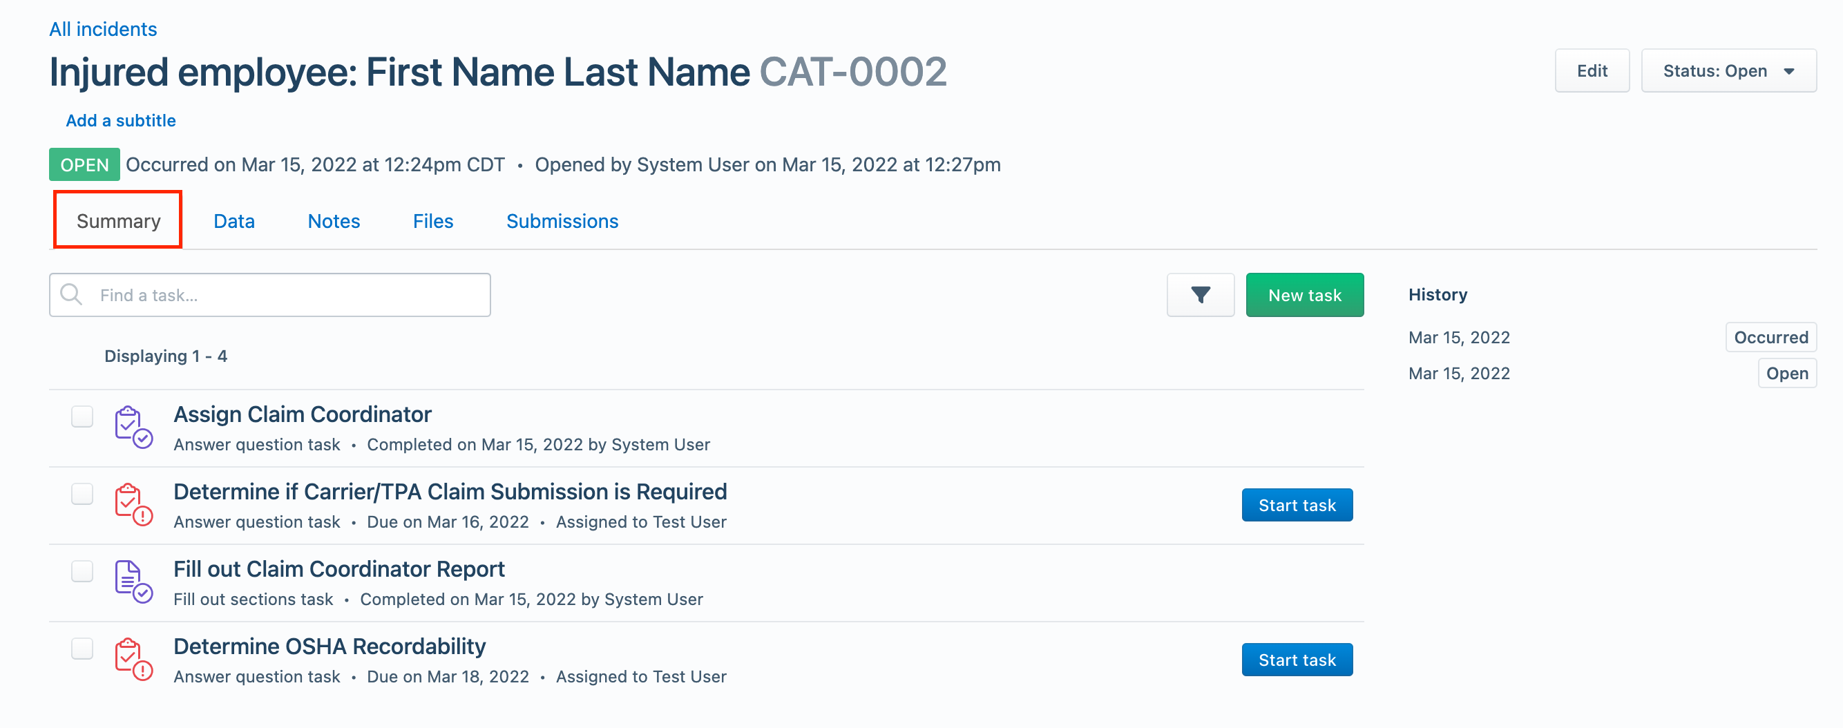This screenshot has height=728, width=1843.
Task: Switch to the Data tab
Action: click(234, 221)
